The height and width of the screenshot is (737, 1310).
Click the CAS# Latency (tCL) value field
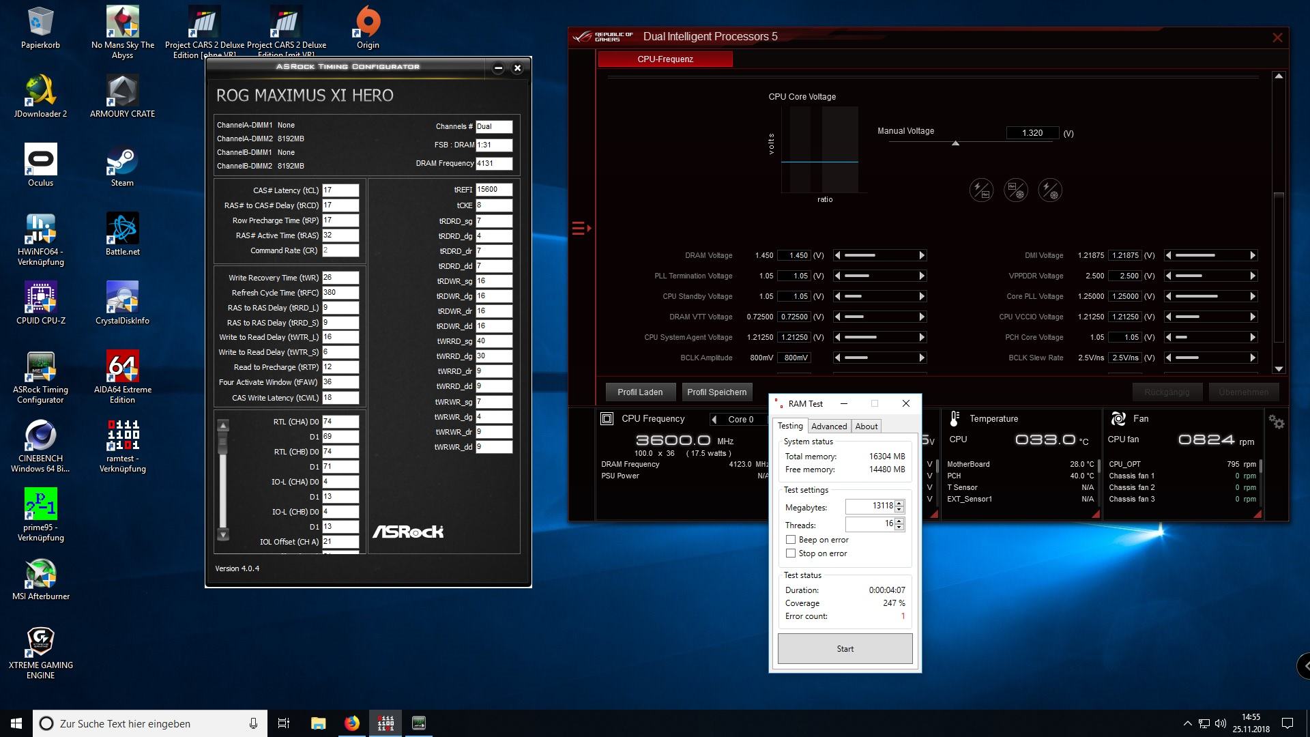(x=340, y=190)
